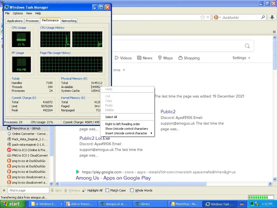Enable the Whole Words checkbox
The width and height of the screenshot is (277, 208).
click(132, 190)
